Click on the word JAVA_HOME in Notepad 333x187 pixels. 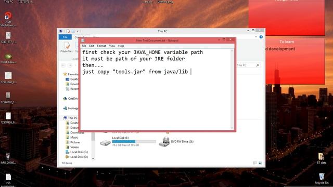pyautogui.click(x=147, y=52)
